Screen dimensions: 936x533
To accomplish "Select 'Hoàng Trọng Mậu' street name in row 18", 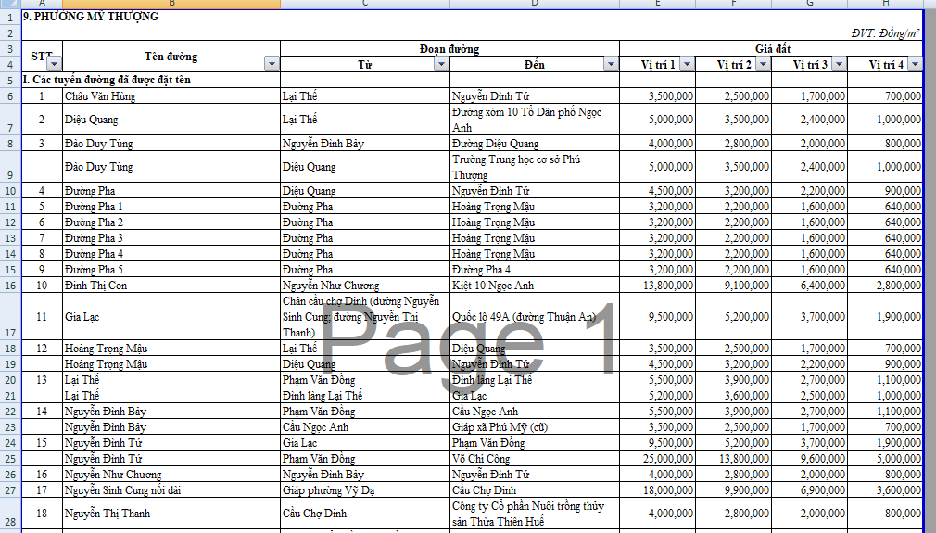I will point(171,349).
